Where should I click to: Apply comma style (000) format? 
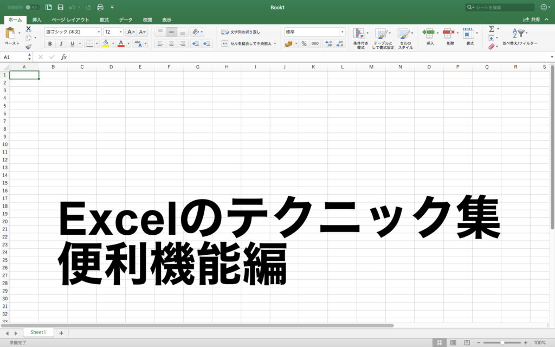[x=315, y=43]
